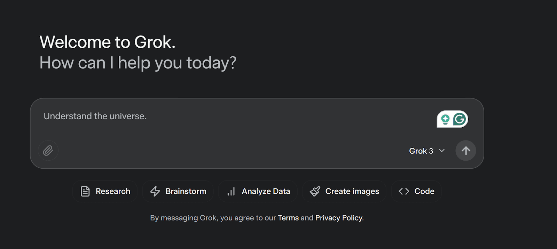Image resolution: width=557 pixels, height=249 pixels.
Task: Click the document icon beside Research
Action: (85, 191)
